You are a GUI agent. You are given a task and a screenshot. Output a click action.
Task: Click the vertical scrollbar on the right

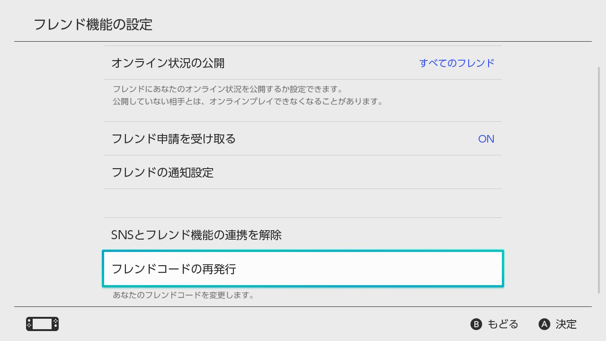(599, 180)
